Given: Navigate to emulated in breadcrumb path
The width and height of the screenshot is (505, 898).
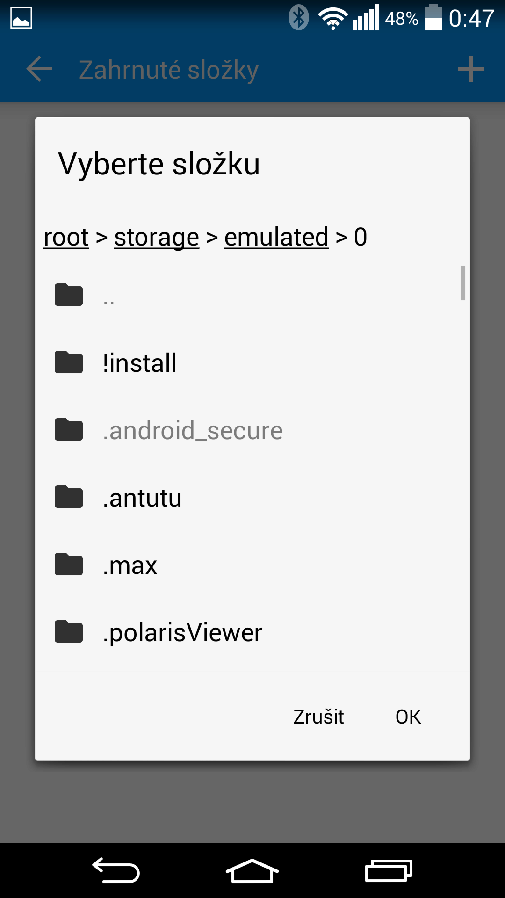Looking at the screenshot, I should (x=276, y=238).
